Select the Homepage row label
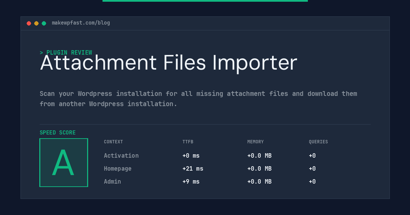Viewport: 410px width, 215px height. [118, 169]
